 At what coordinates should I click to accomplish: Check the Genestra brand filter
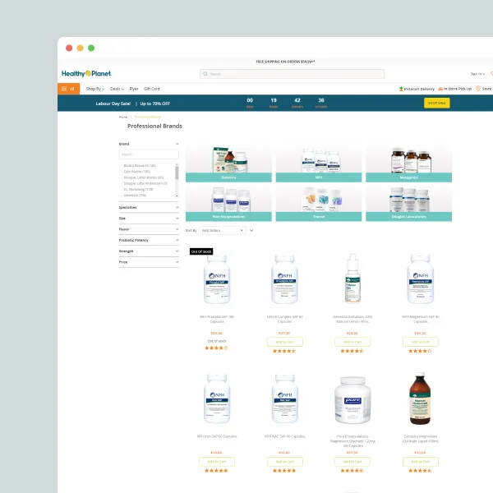[121, 196]
